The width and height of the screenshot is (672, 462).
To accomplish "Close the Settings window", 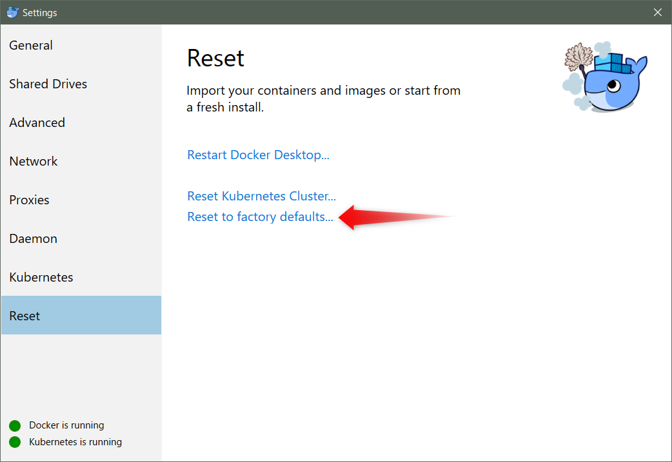I will [x=658, y=12].
